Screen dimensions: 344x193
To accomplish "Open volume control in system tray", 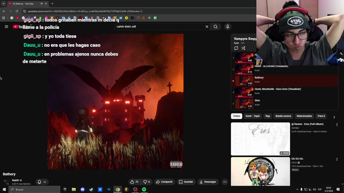I will [314, 190].
